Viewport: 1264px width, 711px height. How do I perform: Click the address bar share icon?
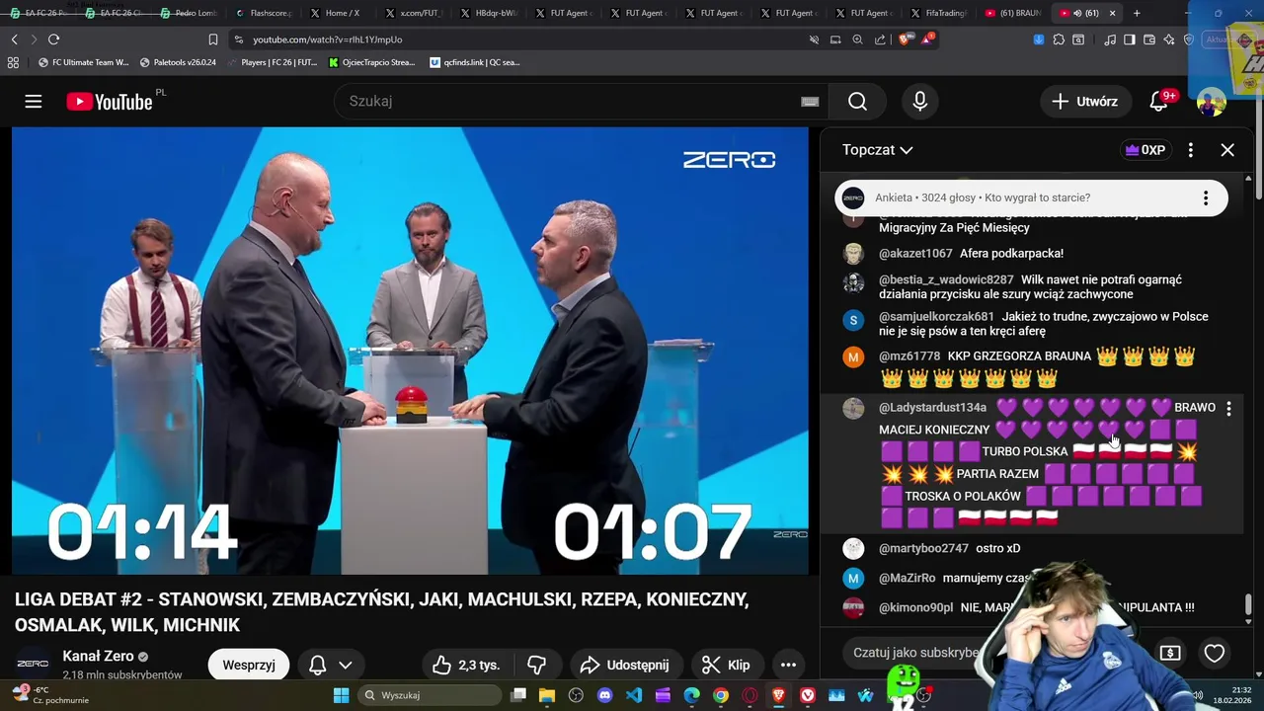[880, 39]
